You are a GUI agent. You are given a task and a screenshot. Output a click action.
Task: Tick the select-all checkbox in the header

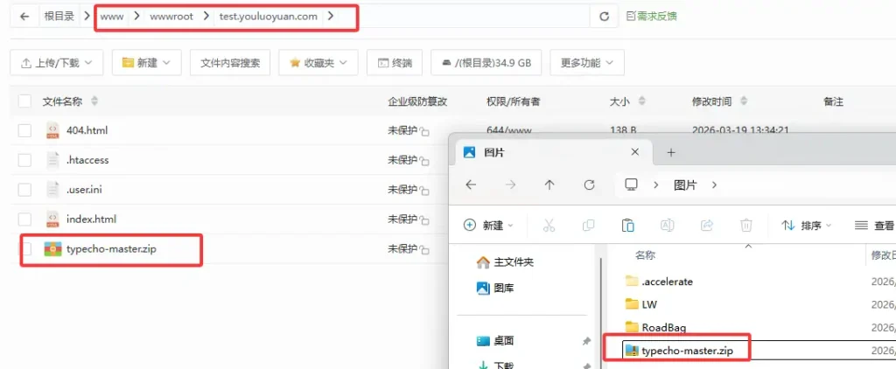pyautogui.click(x=24, y=101)
